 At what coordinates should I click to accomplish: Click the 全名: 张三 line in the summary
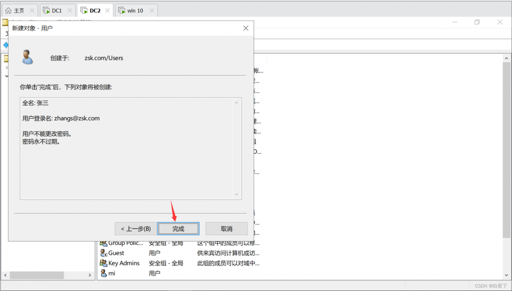(35, 103)
